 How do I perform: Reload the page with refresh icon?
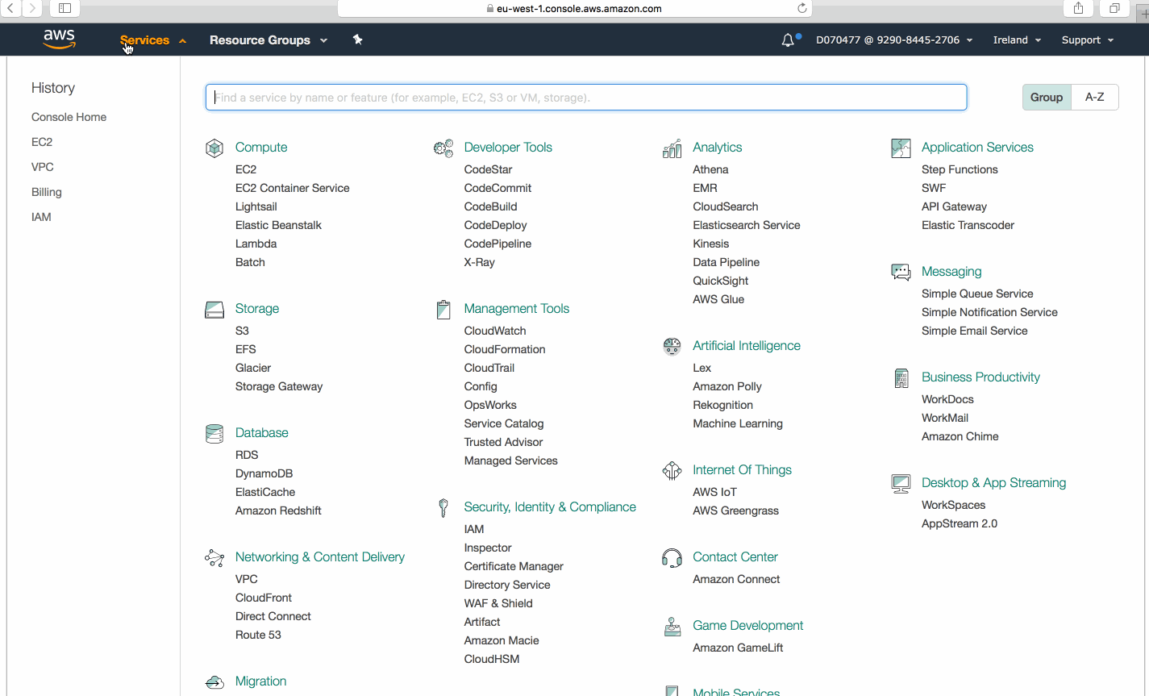point(801,8)
